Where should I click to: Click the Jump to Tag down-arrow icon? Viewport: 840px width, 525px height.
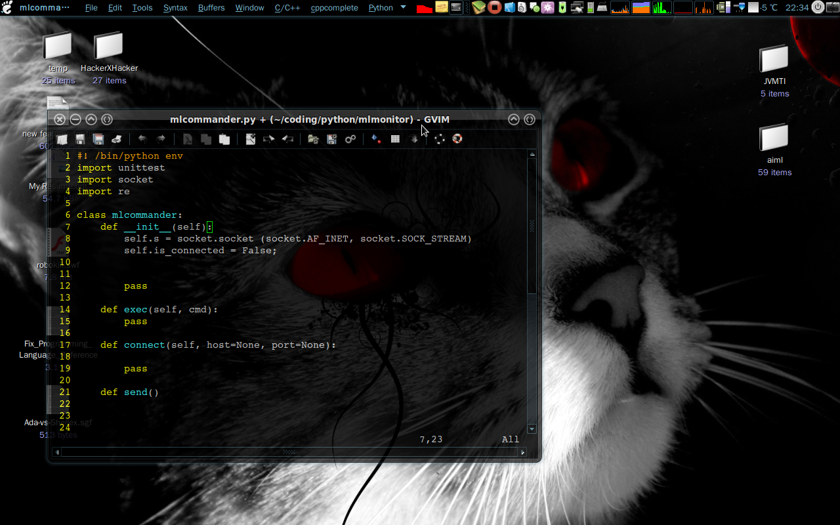tap(414, 139)
